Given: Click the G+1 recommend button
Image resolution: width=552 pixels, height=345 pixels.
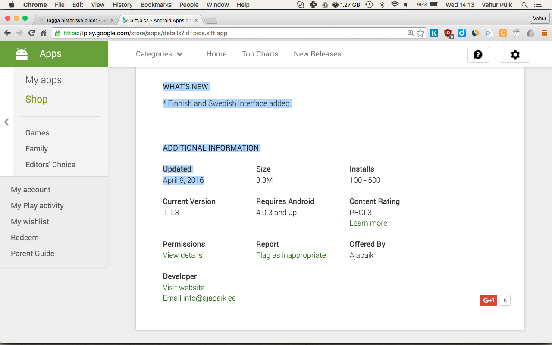Looking at the screenshot, I should point(489,301).
